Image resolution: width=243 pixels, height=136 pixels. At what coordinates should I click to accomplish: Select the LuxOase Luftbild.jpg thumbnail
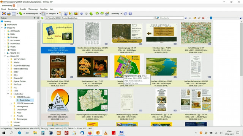(161, 67)
